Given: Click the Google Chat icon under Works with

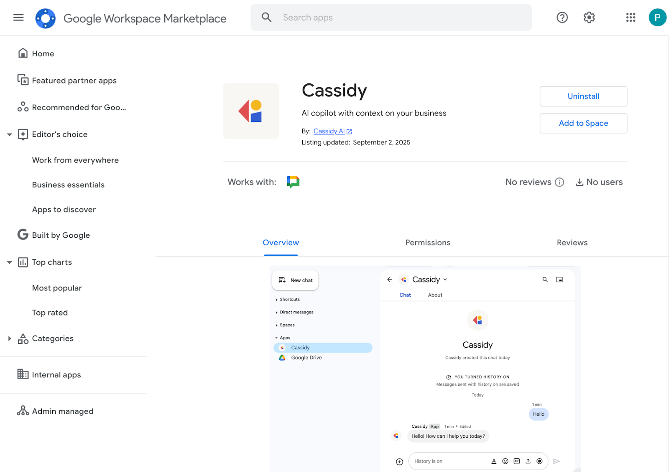Looking at the screenshot, I should tap(293, 182).
